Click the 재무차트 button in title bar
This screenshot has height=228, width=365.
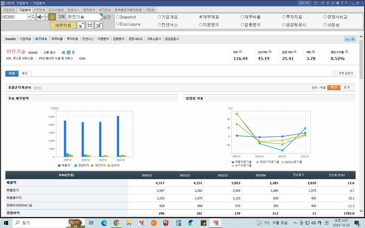304,3
